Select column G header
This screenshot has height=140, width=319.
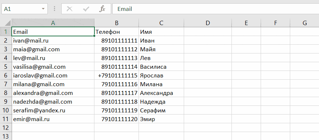(304, 23)
